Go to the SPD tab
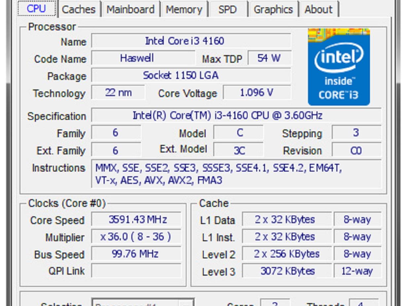The height and width of the screenshot is (306, 408). (227, 10)
